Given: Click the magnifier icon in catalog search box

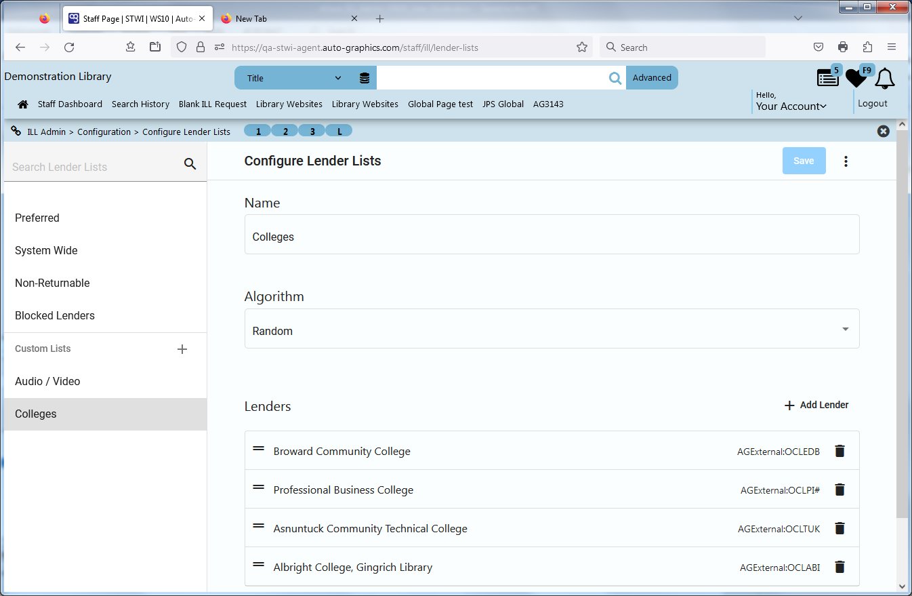Looking at the screenshot, I should 615,78.
